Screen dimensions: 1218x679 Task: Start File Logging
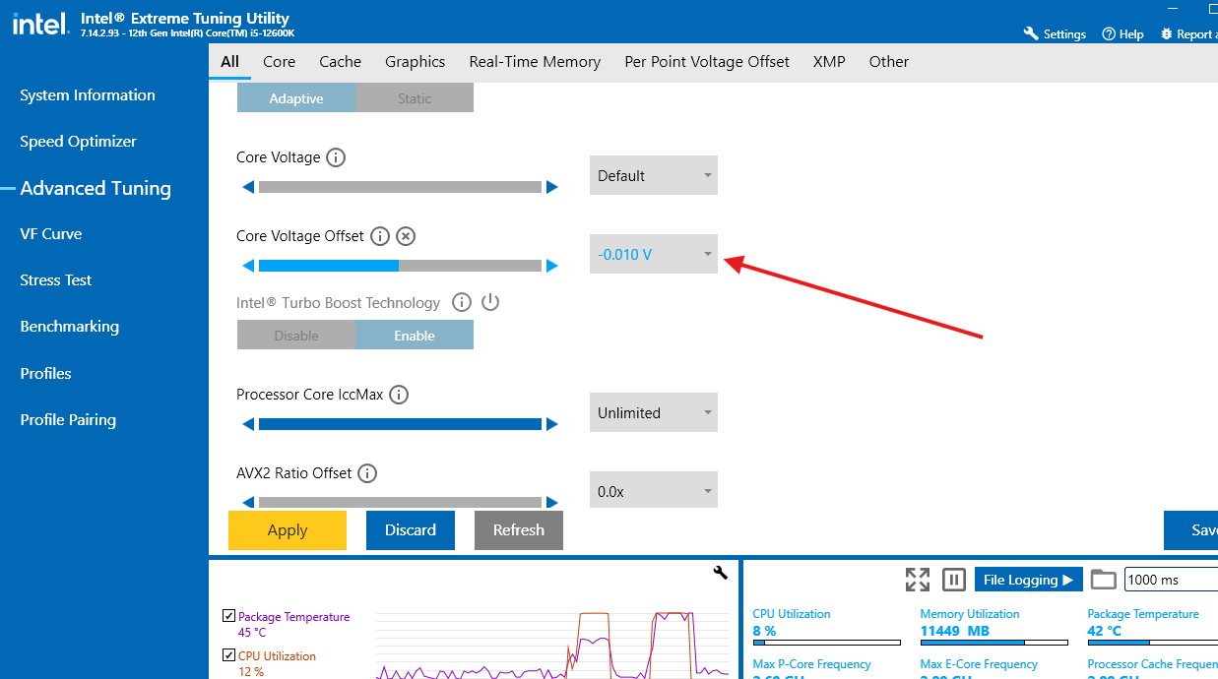pyautogui.click(x=1029, y=580)
